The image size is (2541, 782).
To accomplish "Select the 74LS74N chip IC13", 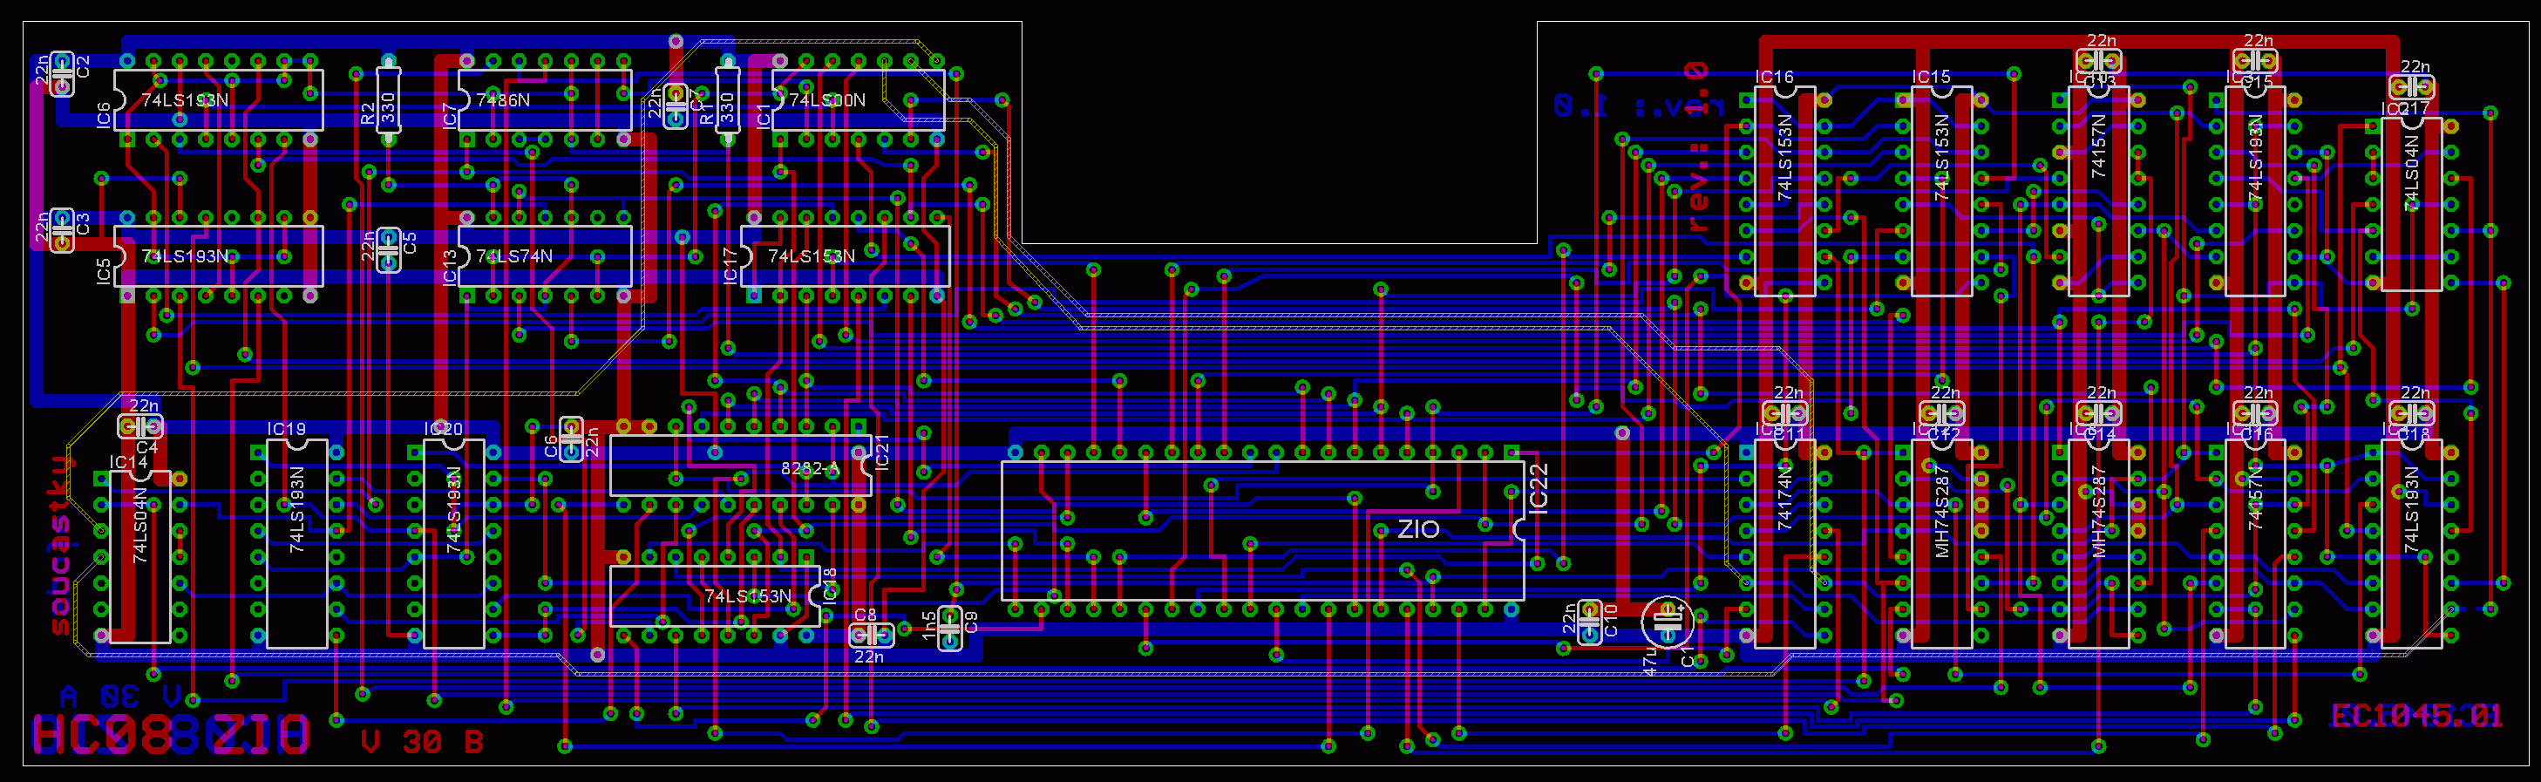I will (x=545, y=256).
